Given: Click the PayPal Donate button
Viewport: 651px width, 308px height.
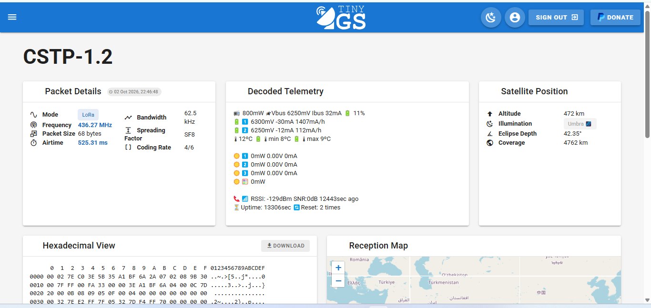Looking at the screenshot, I should (615, 18).
